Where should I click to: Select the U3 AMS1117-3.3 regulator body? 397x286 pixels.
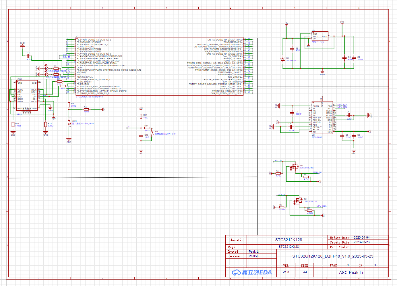coord(320,36)
